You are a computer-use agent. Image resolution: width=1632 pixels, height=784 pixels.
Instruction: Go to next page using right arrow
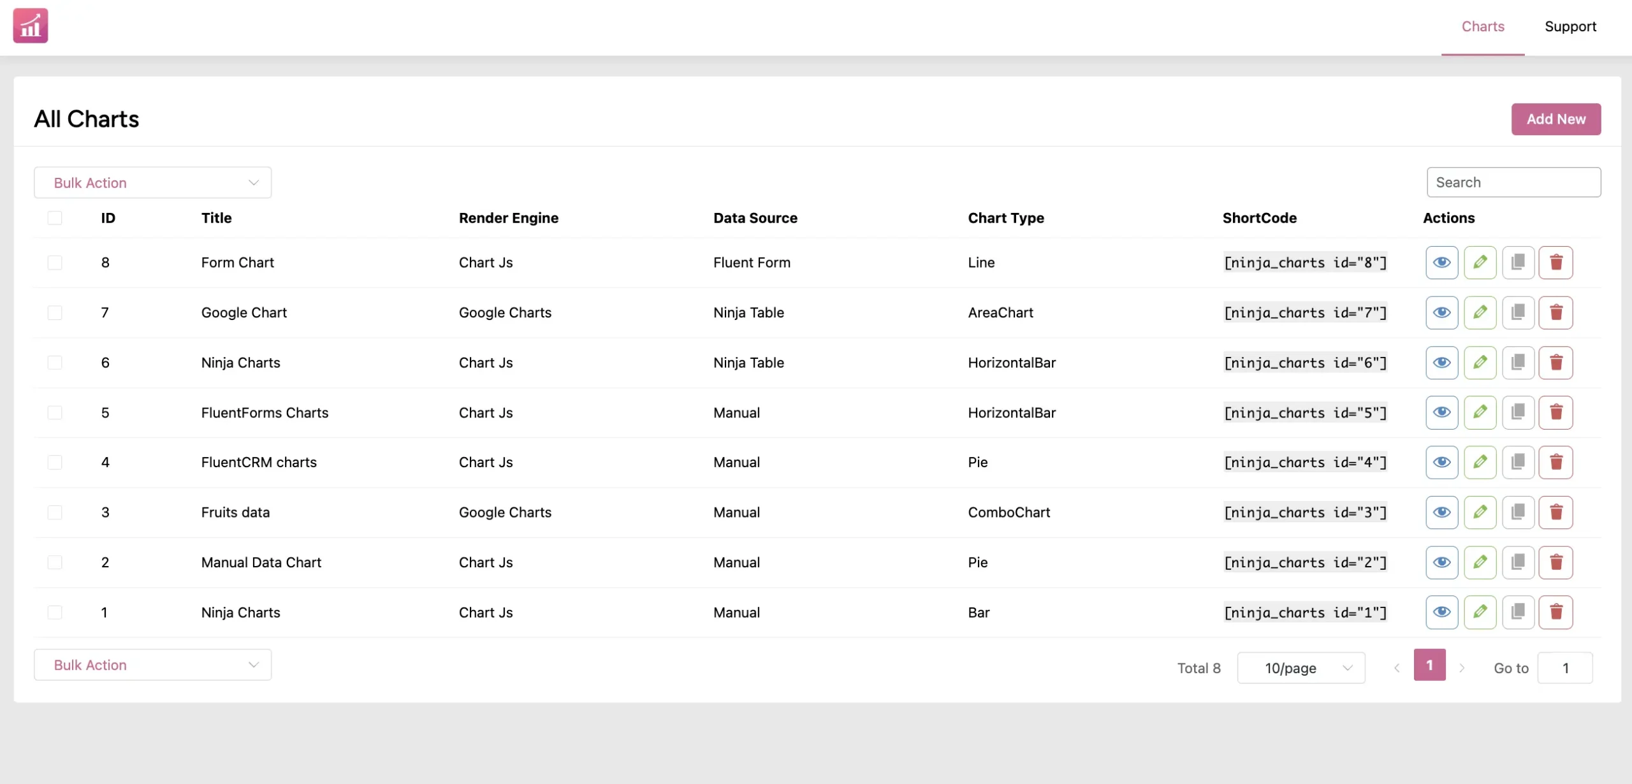(x=1462, y=667)
